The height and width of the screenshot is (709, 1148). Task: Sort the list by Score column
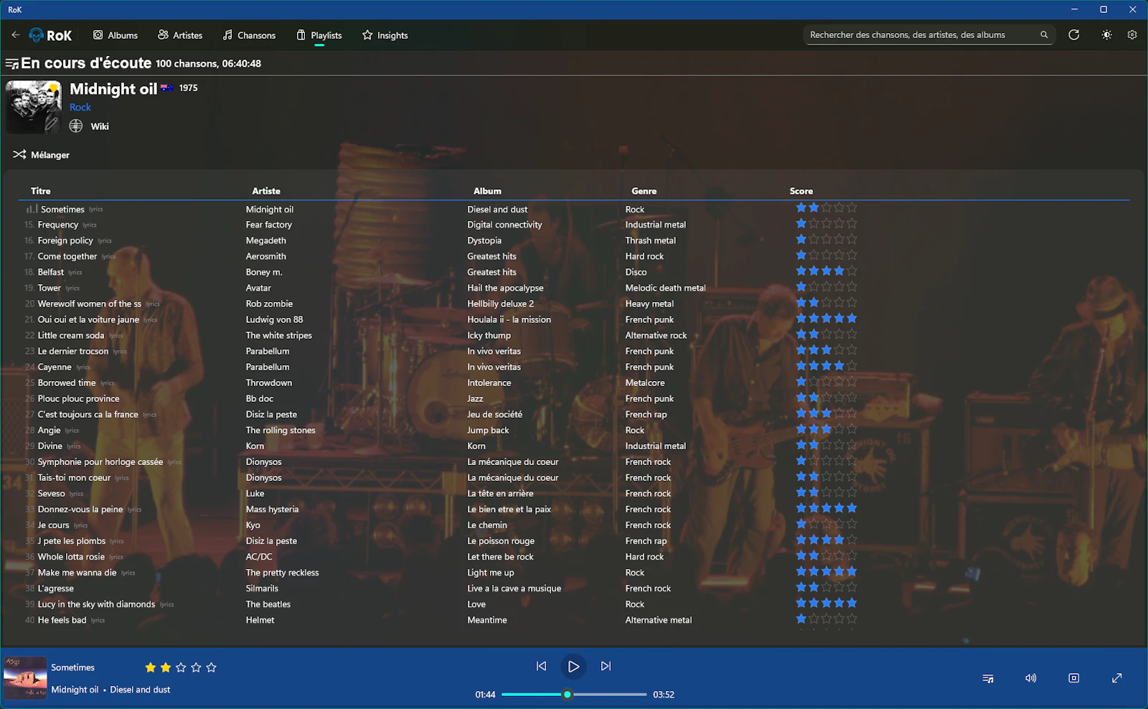[x=801, y=191]
